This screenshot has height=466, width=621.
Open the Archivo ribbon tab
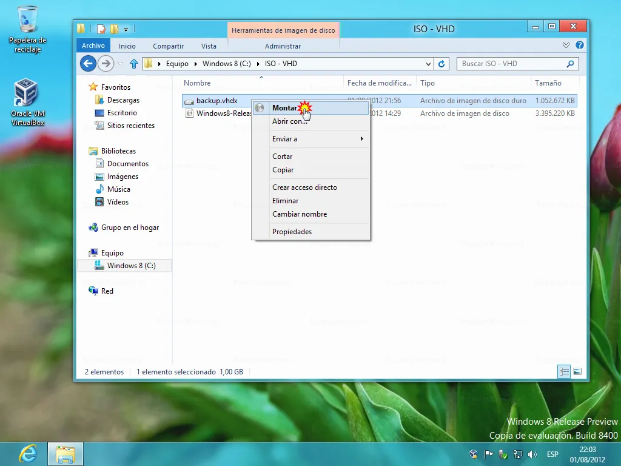[93, 46]
